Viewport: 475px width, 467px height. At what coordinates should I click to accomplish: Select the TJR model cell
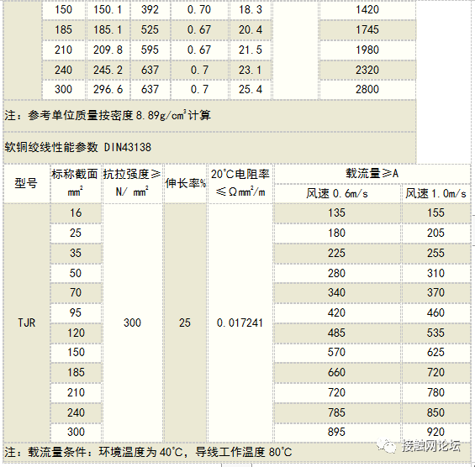(x=27, y=323)
